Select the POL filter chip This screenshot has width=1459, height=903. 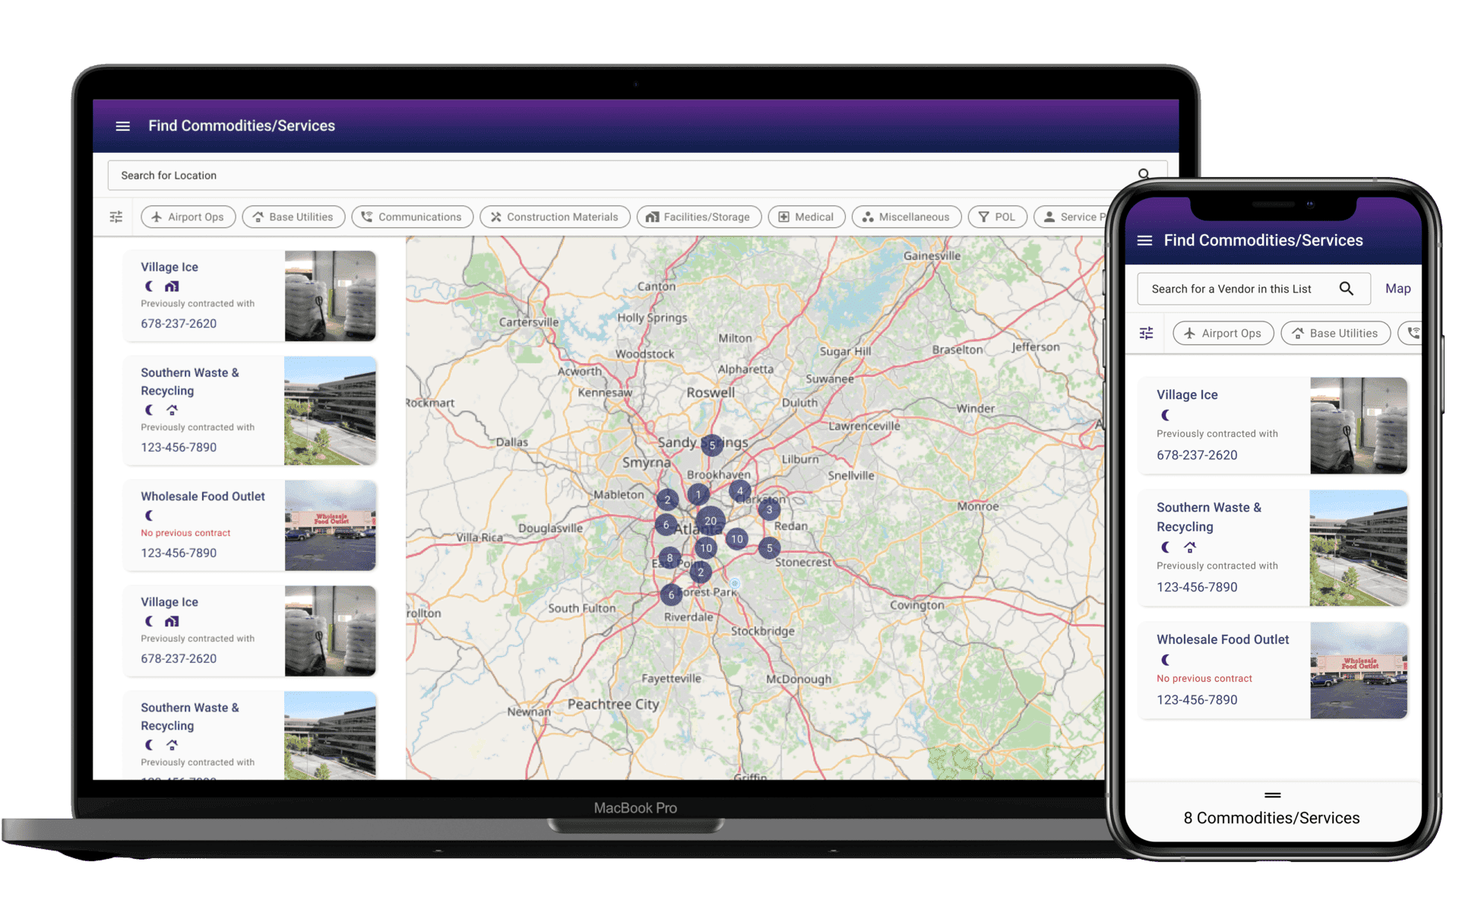996,217
